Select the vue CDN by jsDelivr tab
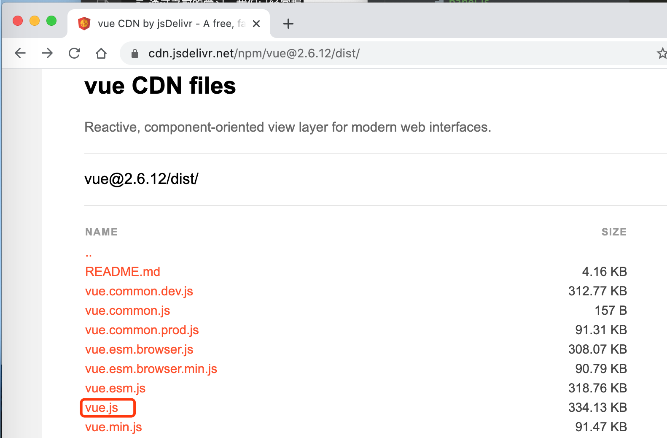This screenshot has height=438, width=667. point(169,24)
